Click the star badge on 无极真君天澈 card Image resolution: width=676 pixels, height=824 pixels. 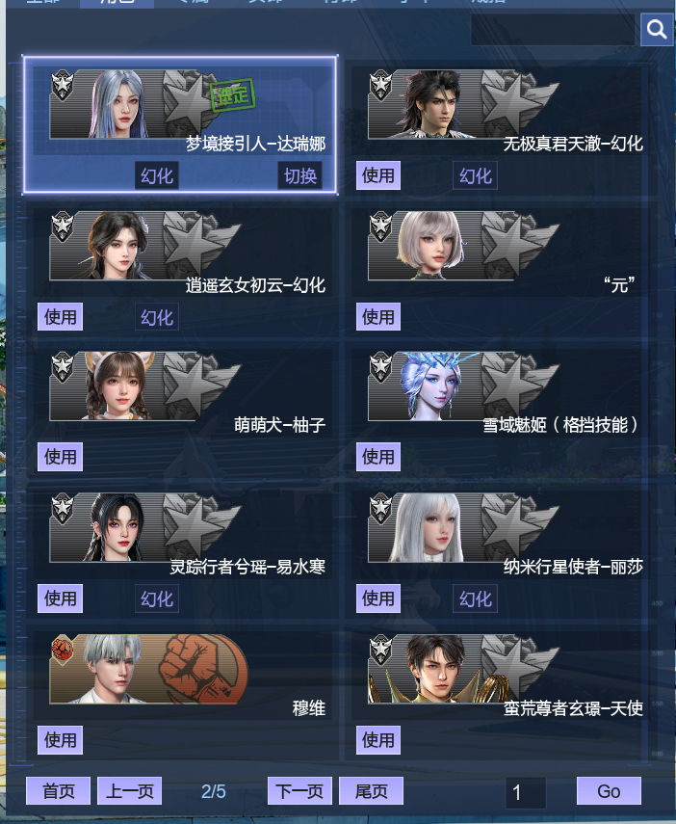coord(380,86)
